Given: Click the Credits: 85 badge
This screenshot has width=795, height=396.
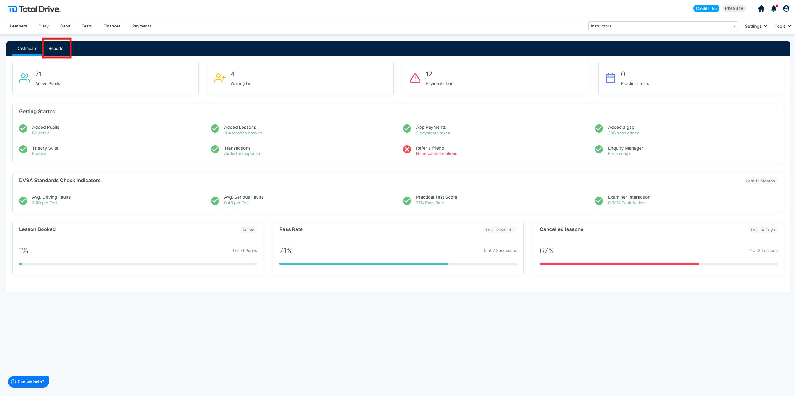Looking at the screenshot, I should click(706, 9).
